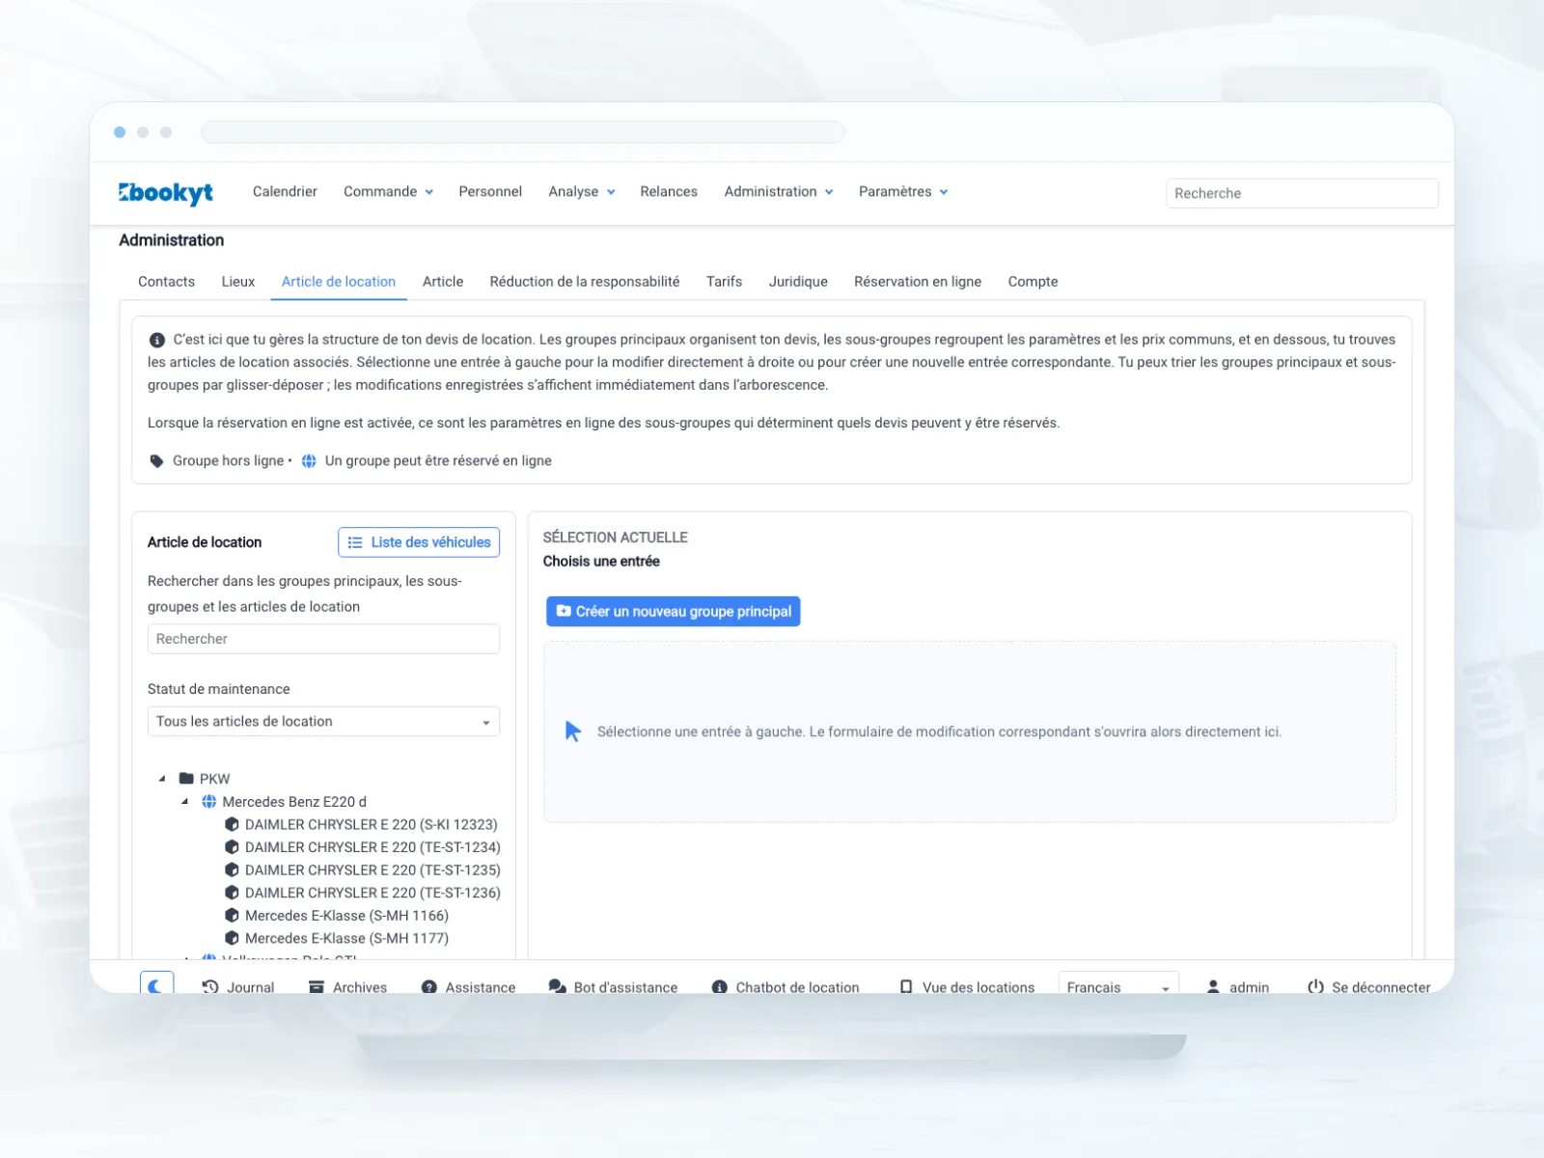Image resolution: width=1544 pixels, height=1158 pixels.
Task: Click cube icon of DAIMLER CHRYSLER (S-KI 12323)
Action: 232,825
